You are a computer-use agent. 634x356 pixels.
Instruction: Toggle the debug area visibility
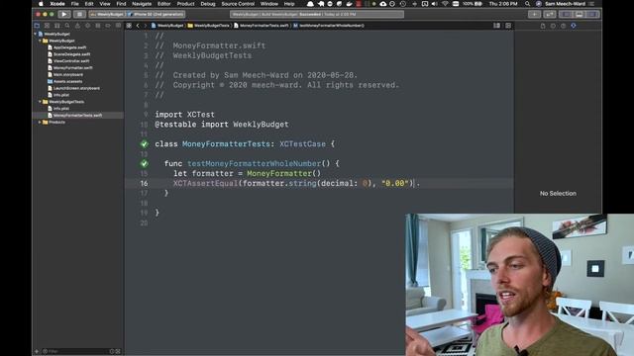pos(579,14)
